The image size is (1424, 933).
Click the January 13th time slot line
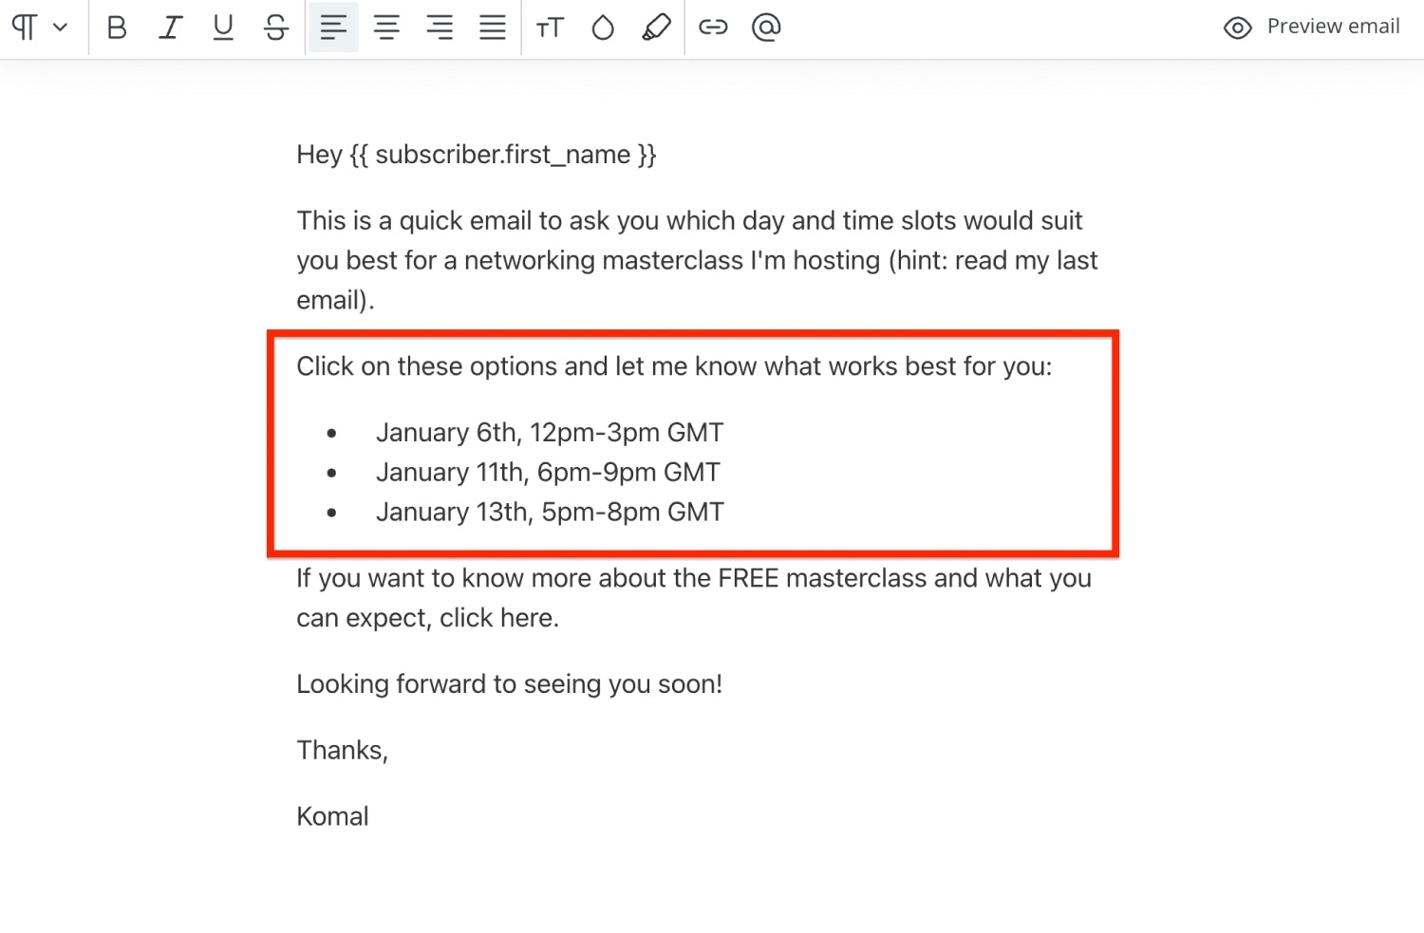549,513
